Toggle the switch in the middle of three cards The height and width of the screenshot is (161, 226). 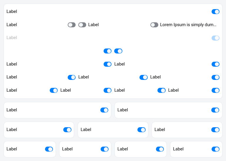coord(141,130)
